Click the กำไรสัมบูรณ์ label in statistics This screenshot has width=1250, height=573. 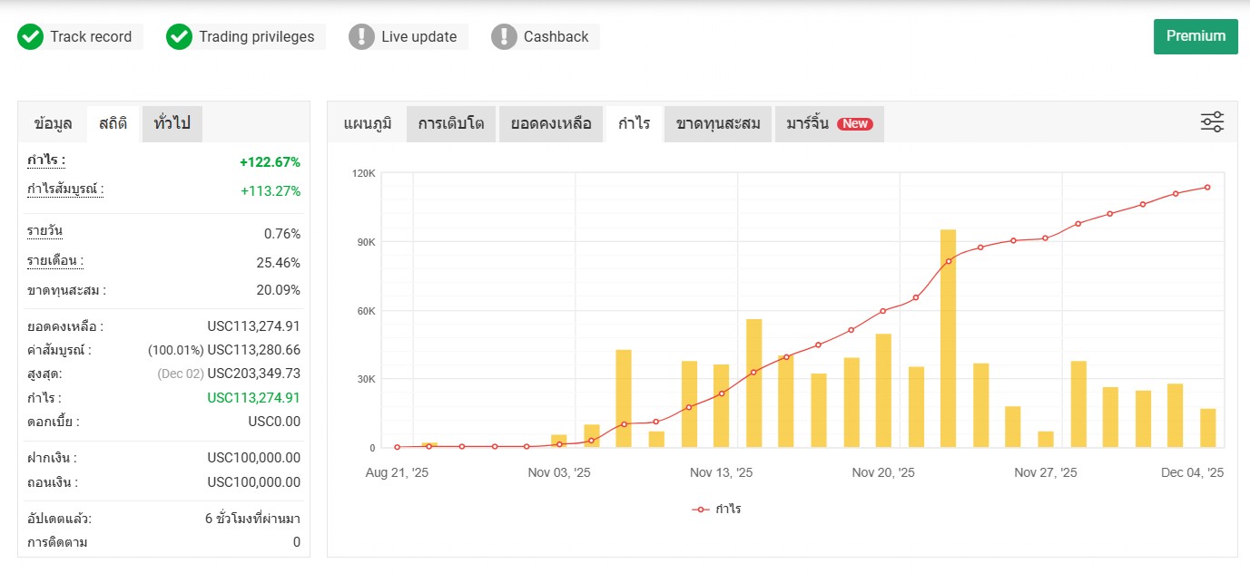(65, 189)
